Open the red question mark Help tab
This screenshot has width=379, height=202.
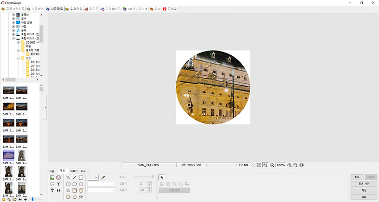click(x=170, y=9)
